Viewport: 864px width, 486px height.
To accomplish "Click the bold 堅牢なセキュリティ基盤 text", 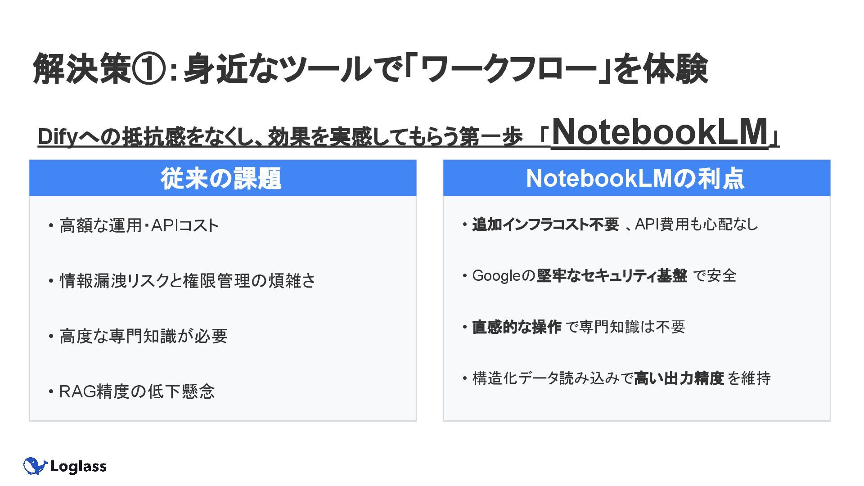I will point(612,275).
